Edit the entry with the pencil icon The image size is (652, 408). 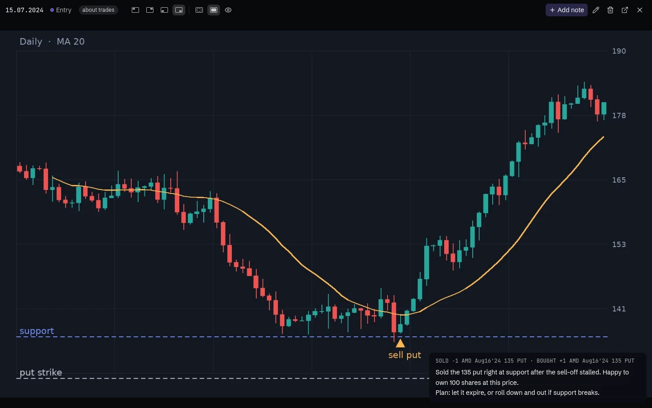pos(596,10)
